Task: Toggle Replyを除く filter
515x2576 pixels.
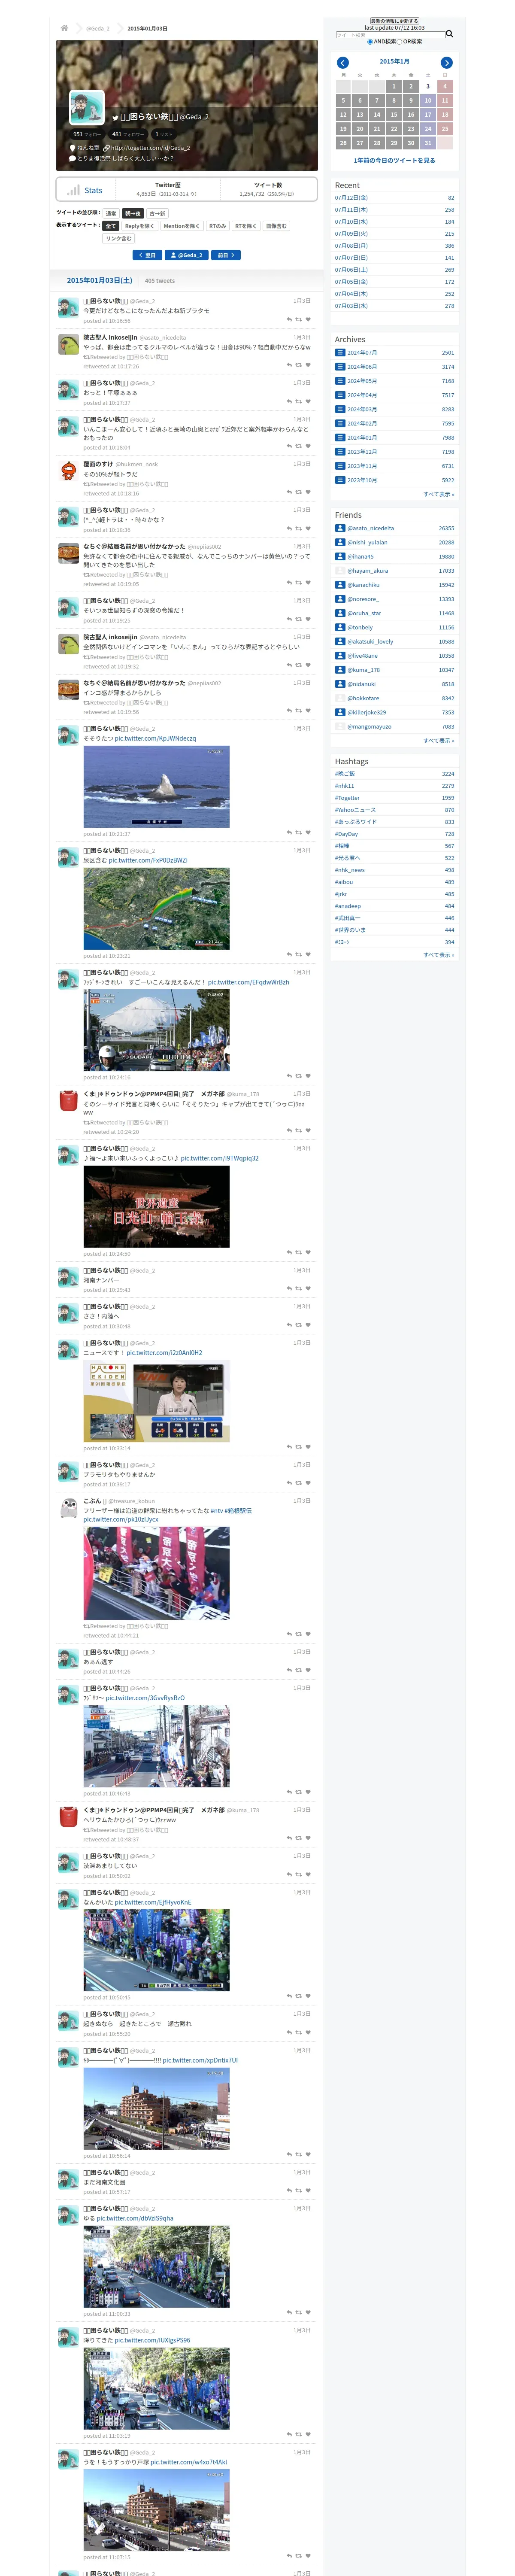Action: tap(139, 226)
